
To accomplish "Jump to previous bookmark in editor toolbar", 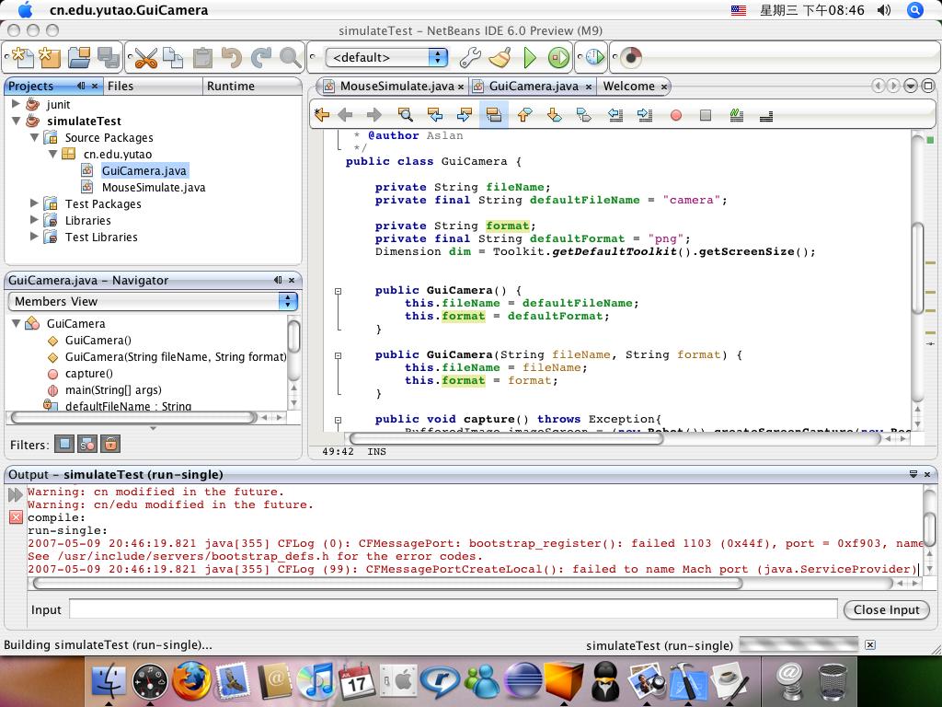I will click(x=524, y=115).
